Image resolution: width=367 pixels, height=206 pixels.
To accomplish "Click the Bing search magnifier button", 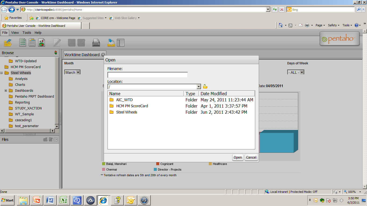I will 359,9.
